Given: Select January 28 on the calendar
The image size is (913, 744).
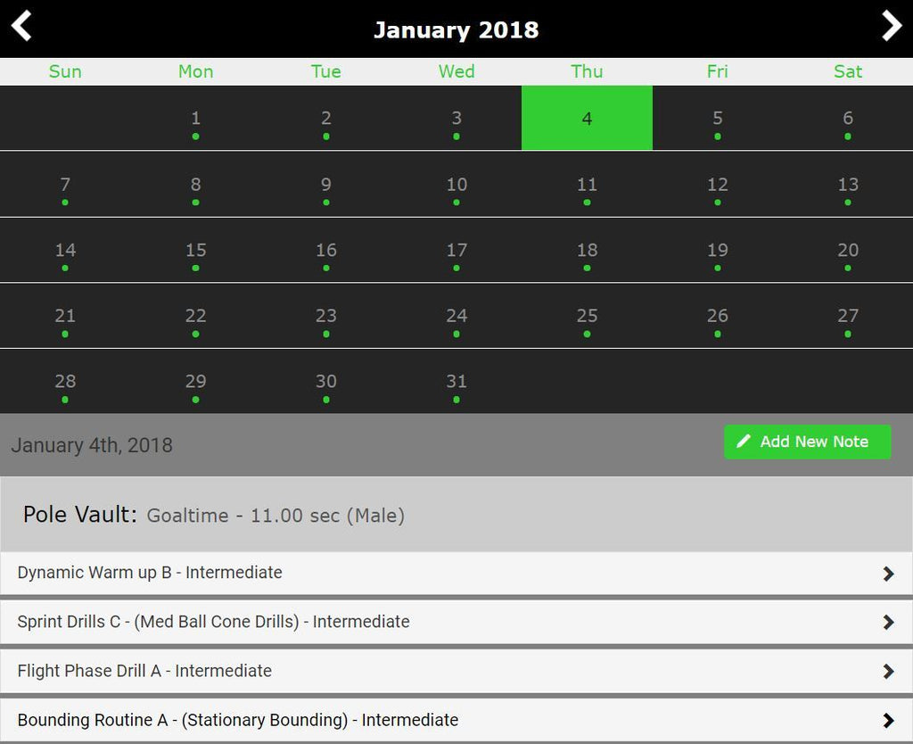Looking at the screenshot, I should pyautogui.click(x=65, y=382).
